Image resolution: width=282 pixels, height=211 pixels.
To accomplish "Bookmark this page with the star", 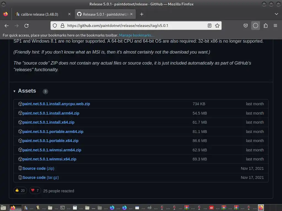I will click(217, 26).
